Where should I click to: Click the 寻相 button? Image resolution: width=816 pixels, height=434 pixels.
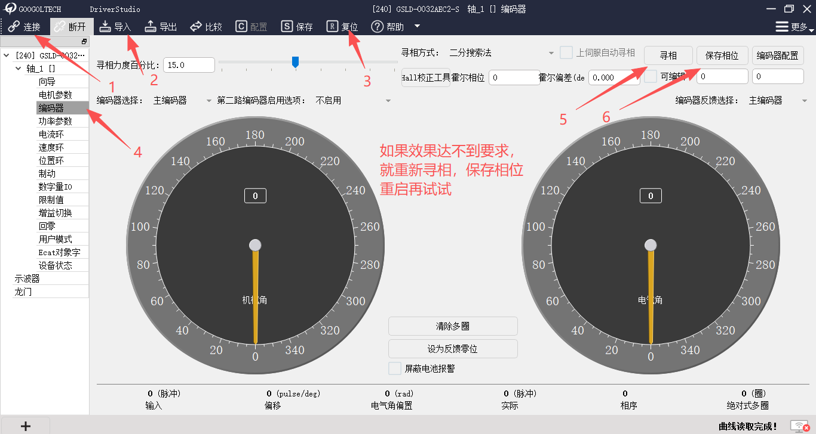(668, 55)
